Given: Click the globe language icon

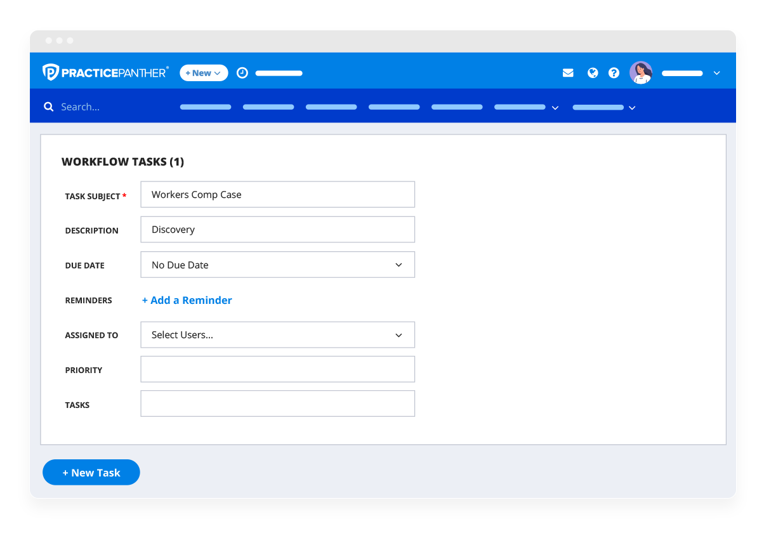Looking at the screenshot, I should pos(592,72).
